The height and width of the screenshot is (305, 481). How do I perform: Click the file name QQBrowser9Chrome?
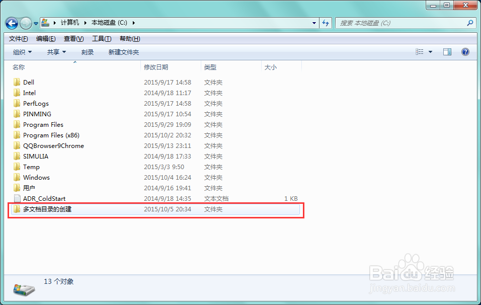point(53,146)
